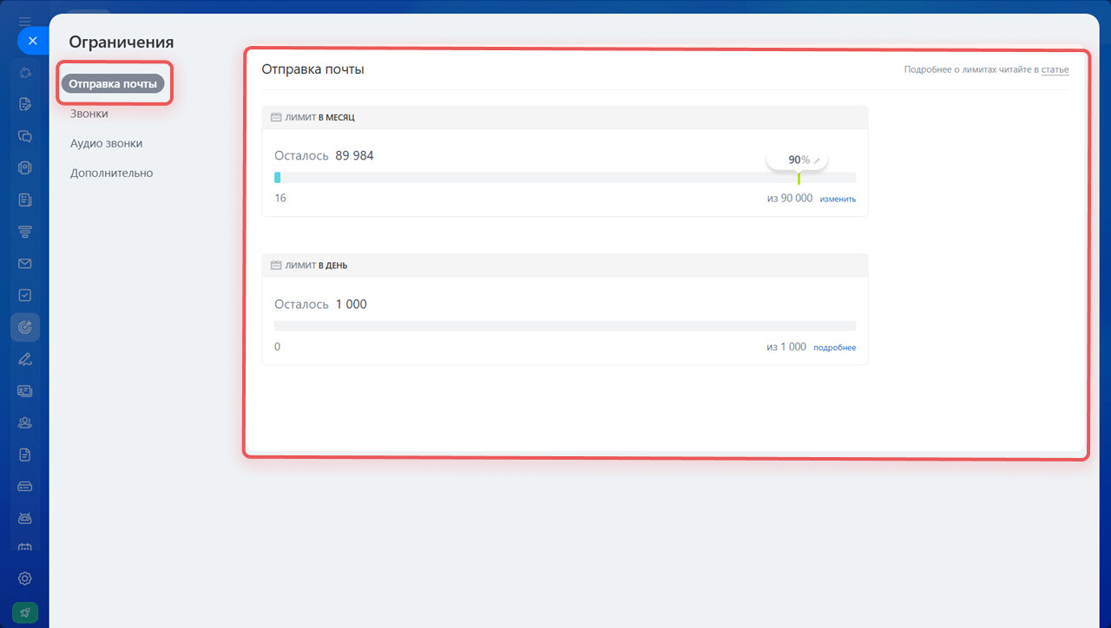Open the document-with-pencil icon in the sidebar
This screenshot has width=1111, height=628.
pos(24,104)
